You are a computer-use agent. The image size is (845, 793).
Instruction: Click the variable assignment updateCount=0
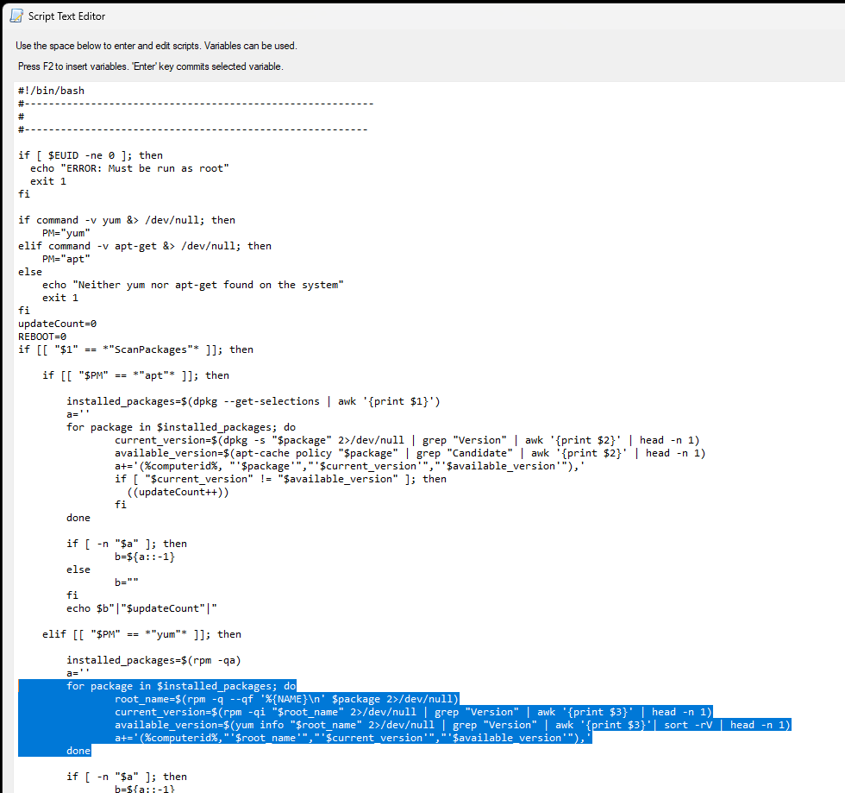coord(59,323)
